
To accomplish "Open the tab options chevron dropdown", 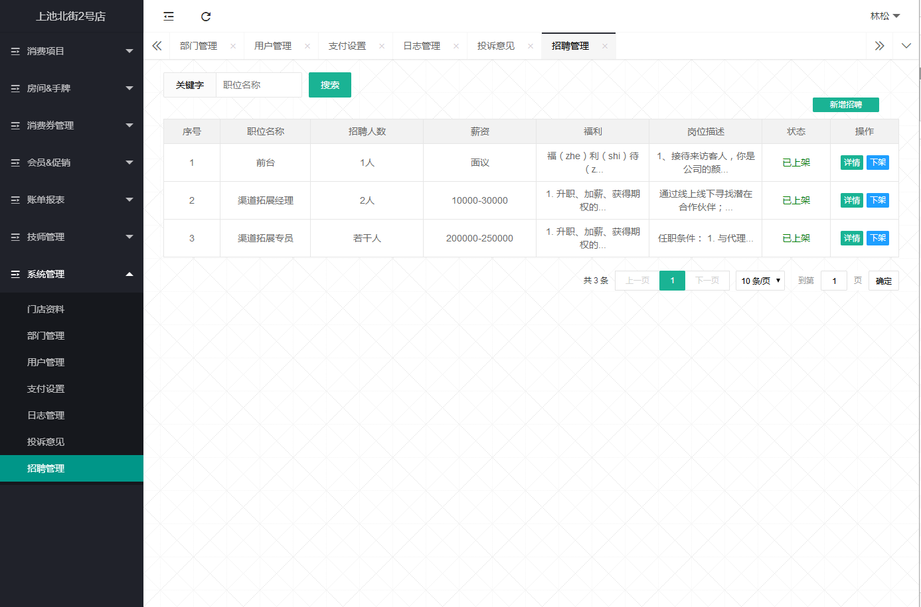I will tap(906, 46).
